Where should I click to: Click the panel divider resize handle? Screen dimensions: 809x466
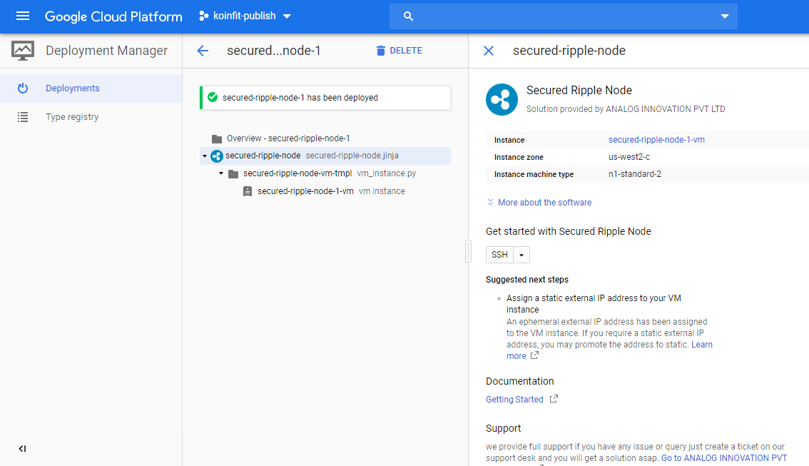coord(469,251)
